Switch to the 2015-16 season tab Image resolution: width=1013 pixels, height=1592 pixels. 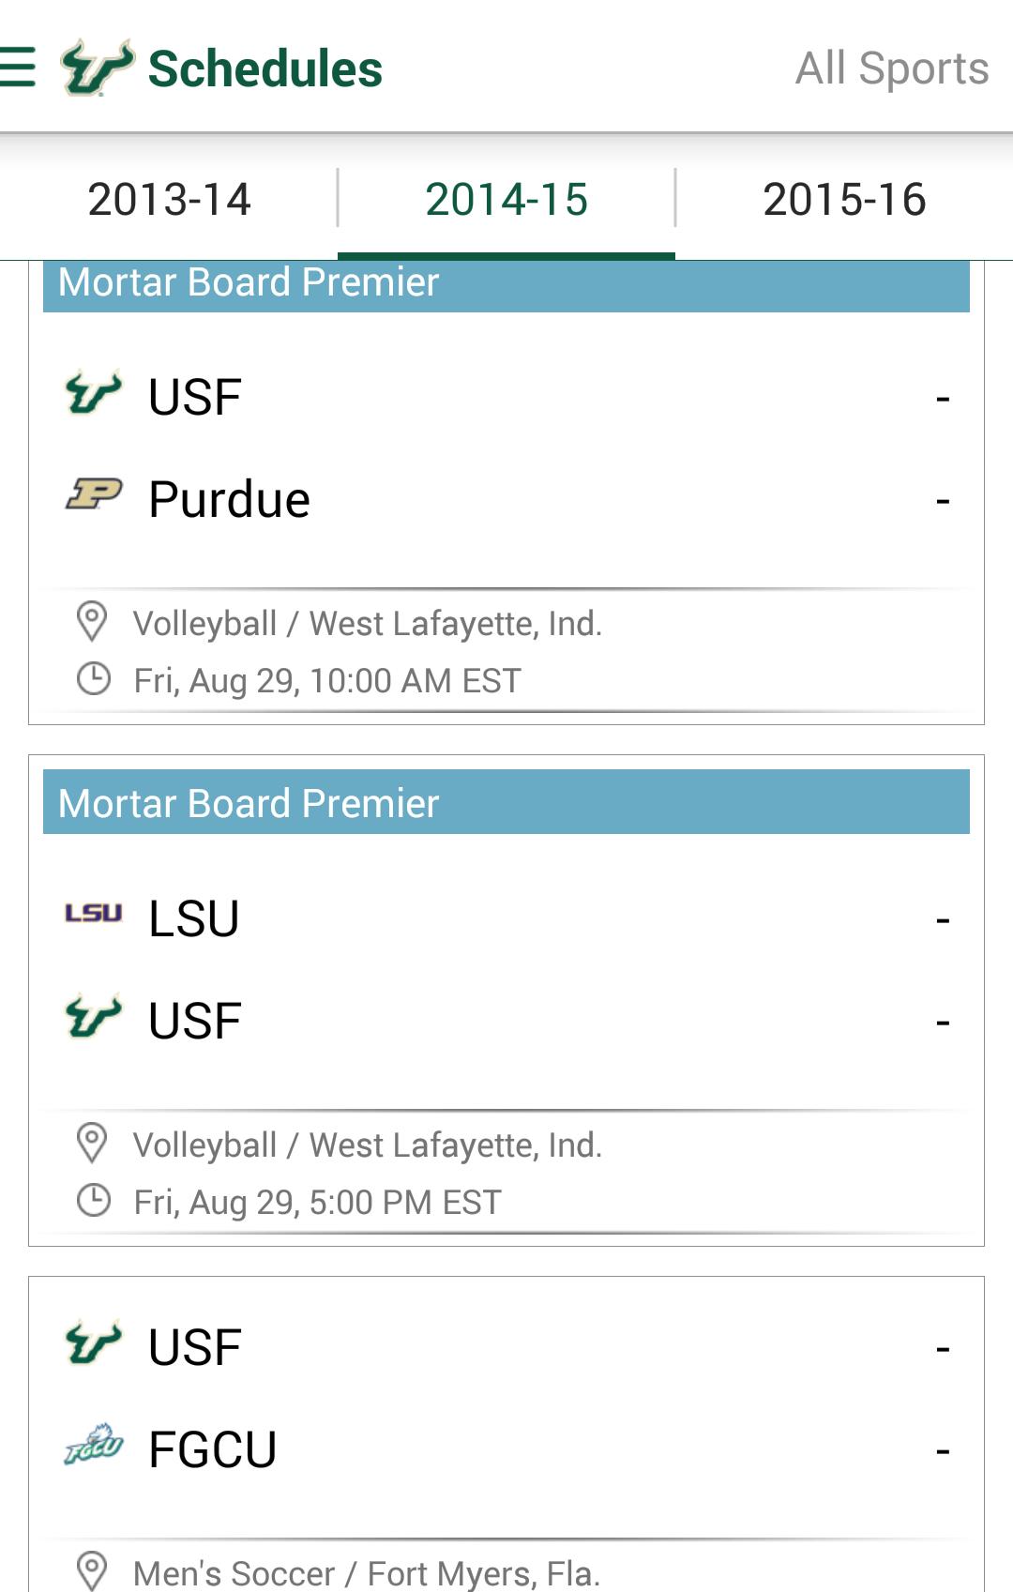click(x=844, y=199)
